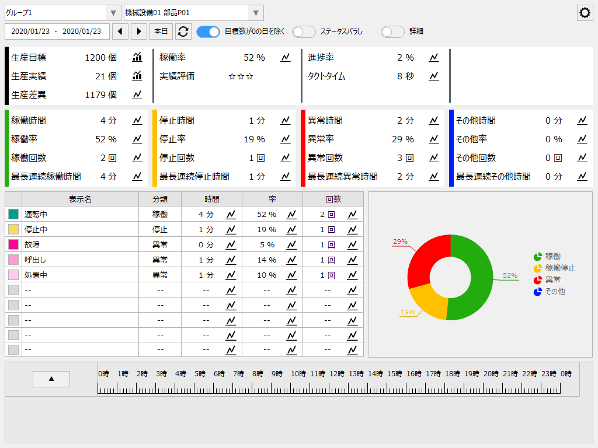
Task: Open the graph icon for 最長連続停止時間
Action: 286,176
